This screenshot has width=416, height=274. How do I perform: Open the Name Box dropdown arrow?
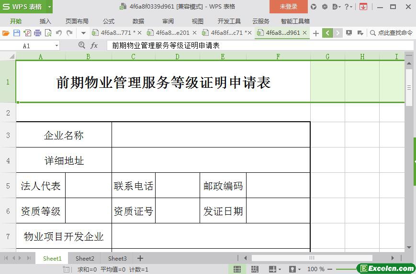[56, 45]
